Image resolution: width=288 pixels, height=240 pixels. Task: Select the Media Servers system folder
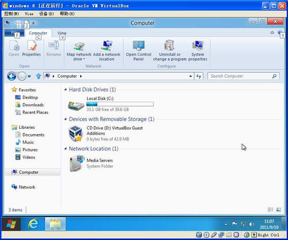tap(92, 163)
